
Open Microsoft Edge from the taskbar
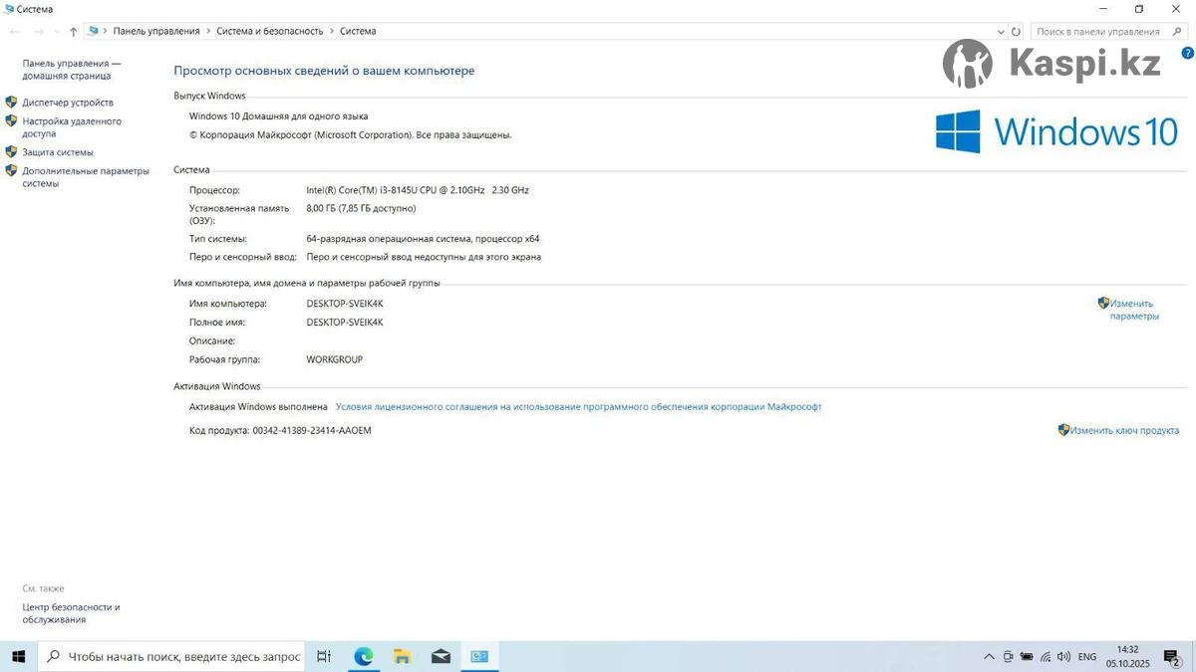click(x=364, y=656)
